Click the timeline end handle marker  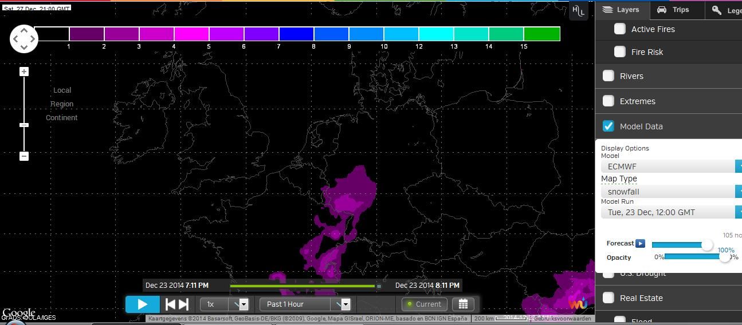click(378, 286)
